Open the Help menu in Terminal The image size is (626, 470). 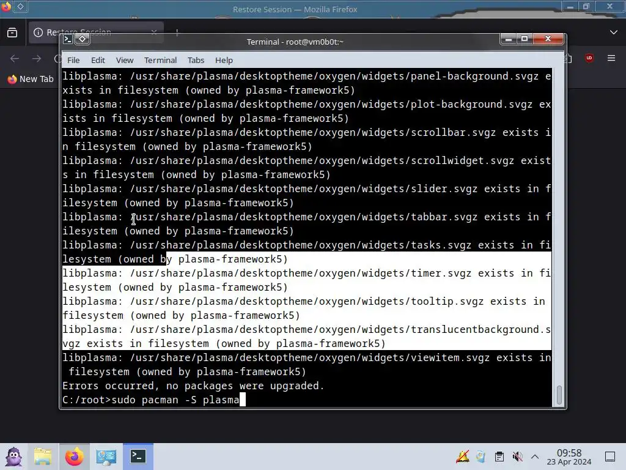224,61
